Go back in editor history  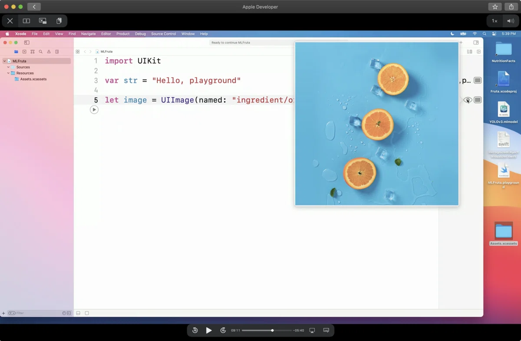click(x=85, y=52)
